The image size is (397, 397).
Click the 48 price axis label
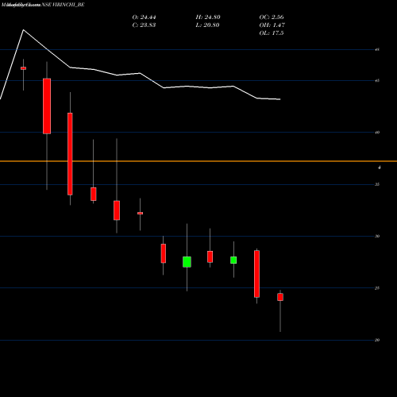click(377, 49)
